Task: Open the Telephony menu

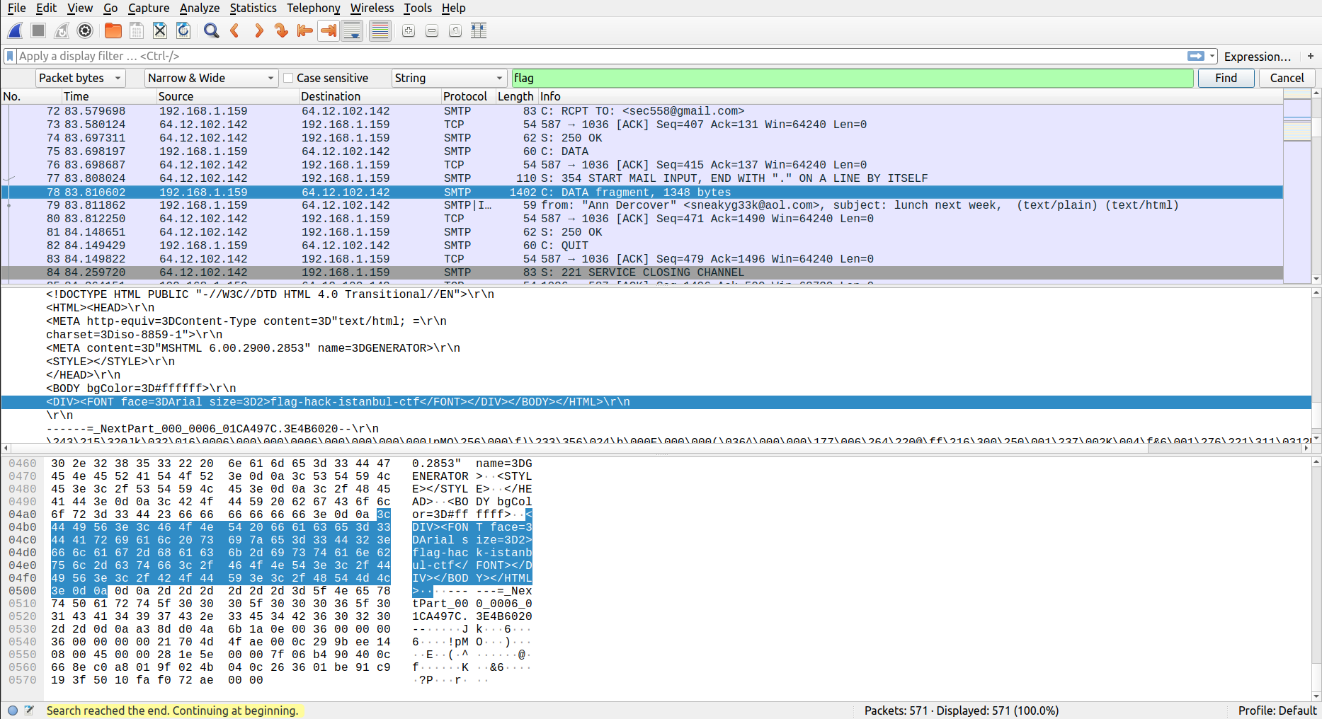Action: click(x=313, y=8)
